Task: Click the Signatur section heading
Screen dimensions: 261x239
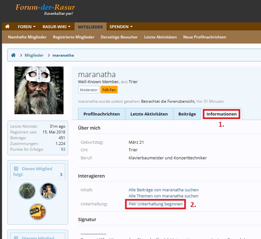Action: click(x=87, y=219)
